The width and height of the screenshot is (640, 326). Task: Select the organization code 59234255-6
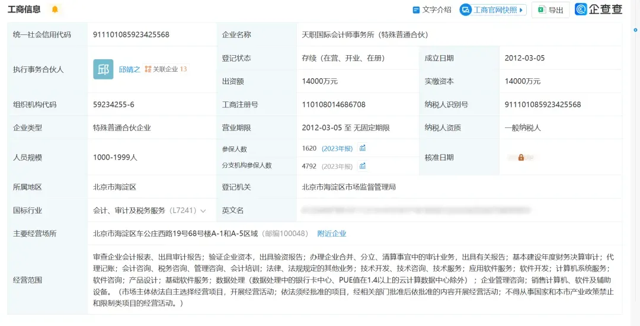(x=113, y=104)
